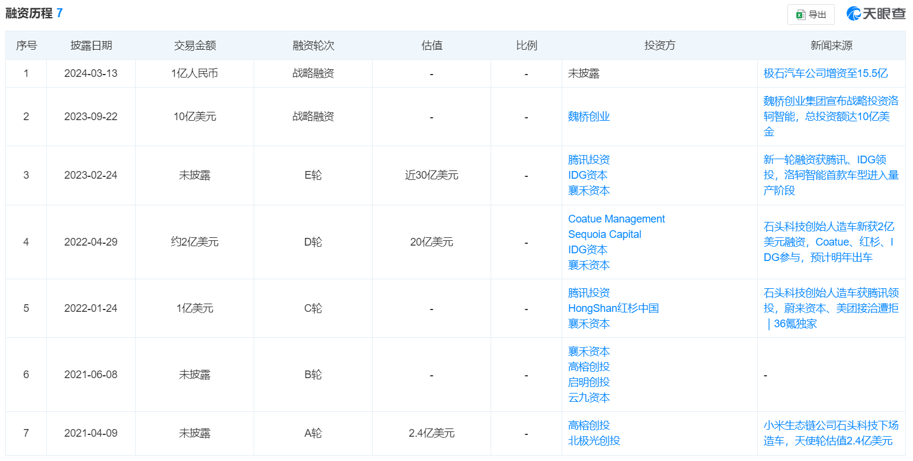Viewport: 913px width, 461px height.
Task: Open news about 魏桥创业集团战略投资洛轲智能
Action: (x=831, y=117)
